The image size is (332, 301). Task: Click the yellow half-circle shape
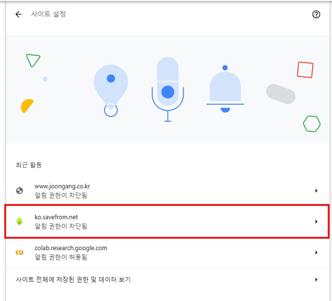point(27,106)
